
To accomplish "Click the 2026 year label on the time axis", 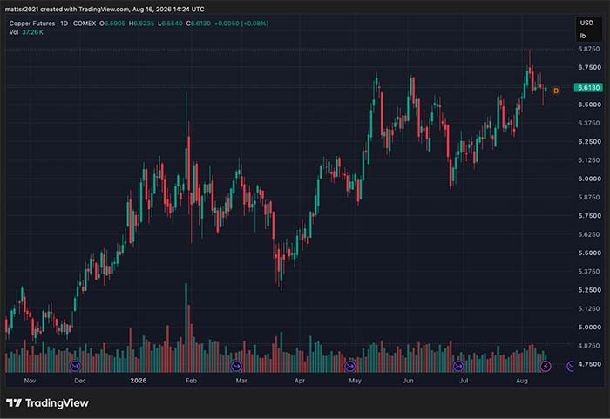I will 139,381.
